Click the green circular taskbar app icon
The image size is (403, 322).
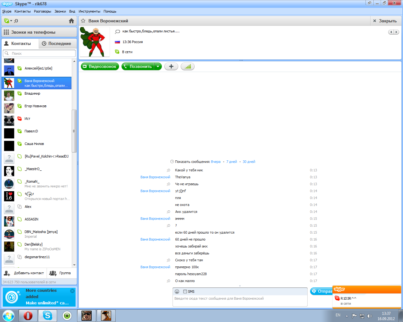click(67, 315)
